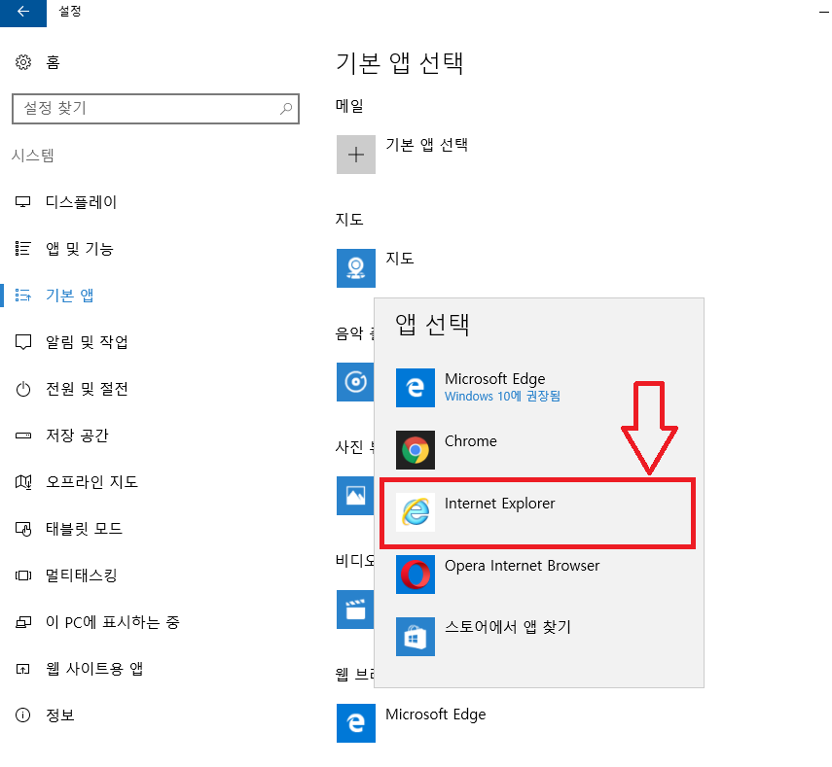
Task: Select the Chrome icon in 앱 선택
Action: [416, 450]
